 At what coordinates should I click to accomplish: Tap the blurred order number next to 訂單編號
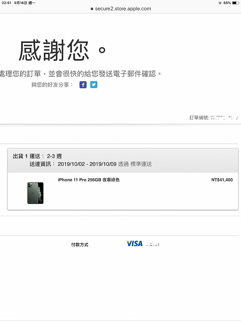(225, 118)
